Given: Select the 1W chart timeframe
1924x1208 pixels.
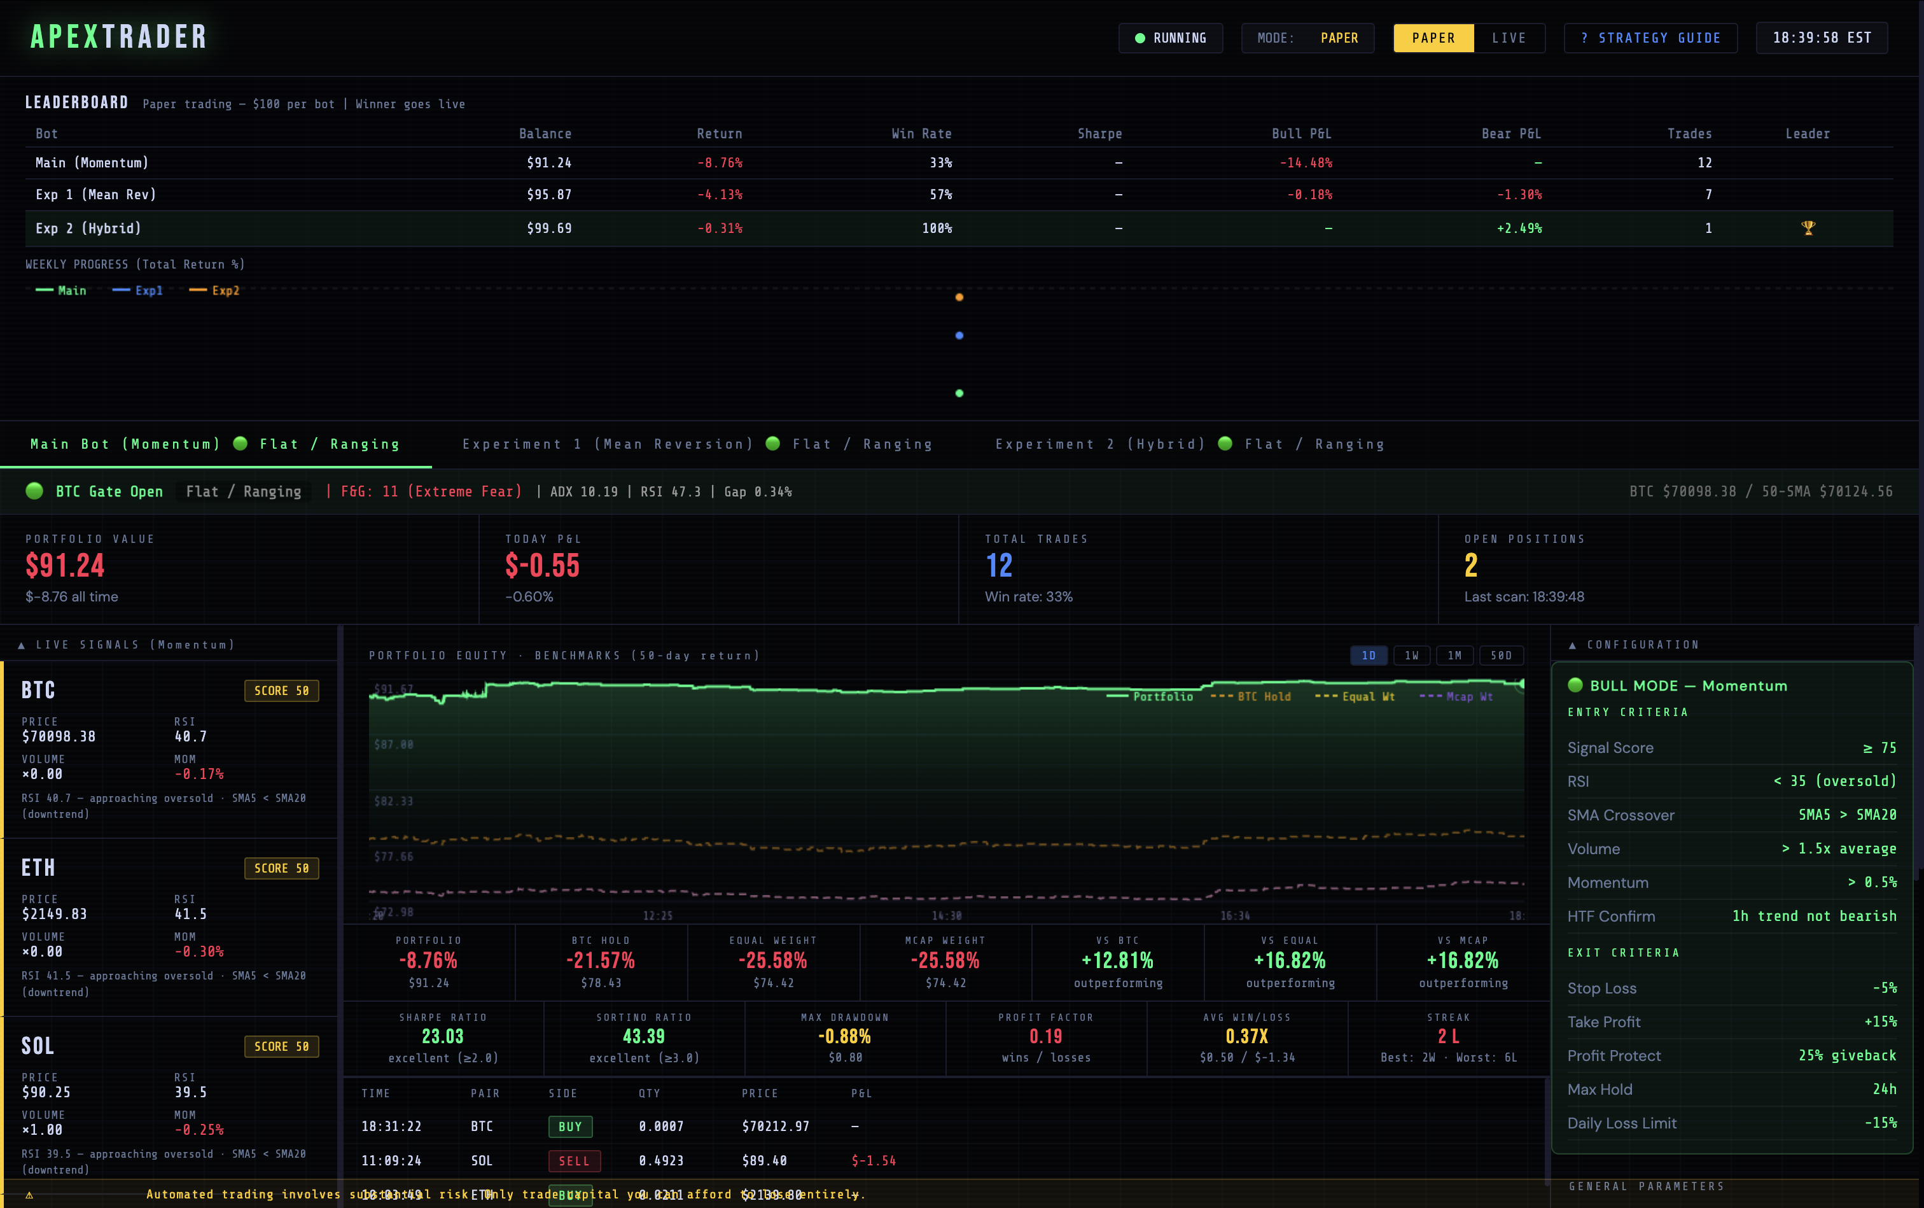Looking at the screenshot, I should pyautogui.click(x=1411, y=655).
